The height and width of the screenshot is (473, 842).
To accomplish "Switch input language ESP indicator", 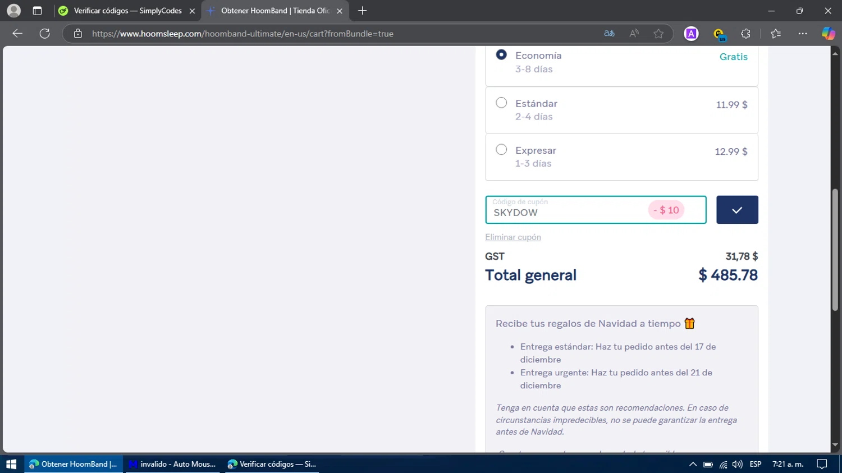I will pos(756,464).
